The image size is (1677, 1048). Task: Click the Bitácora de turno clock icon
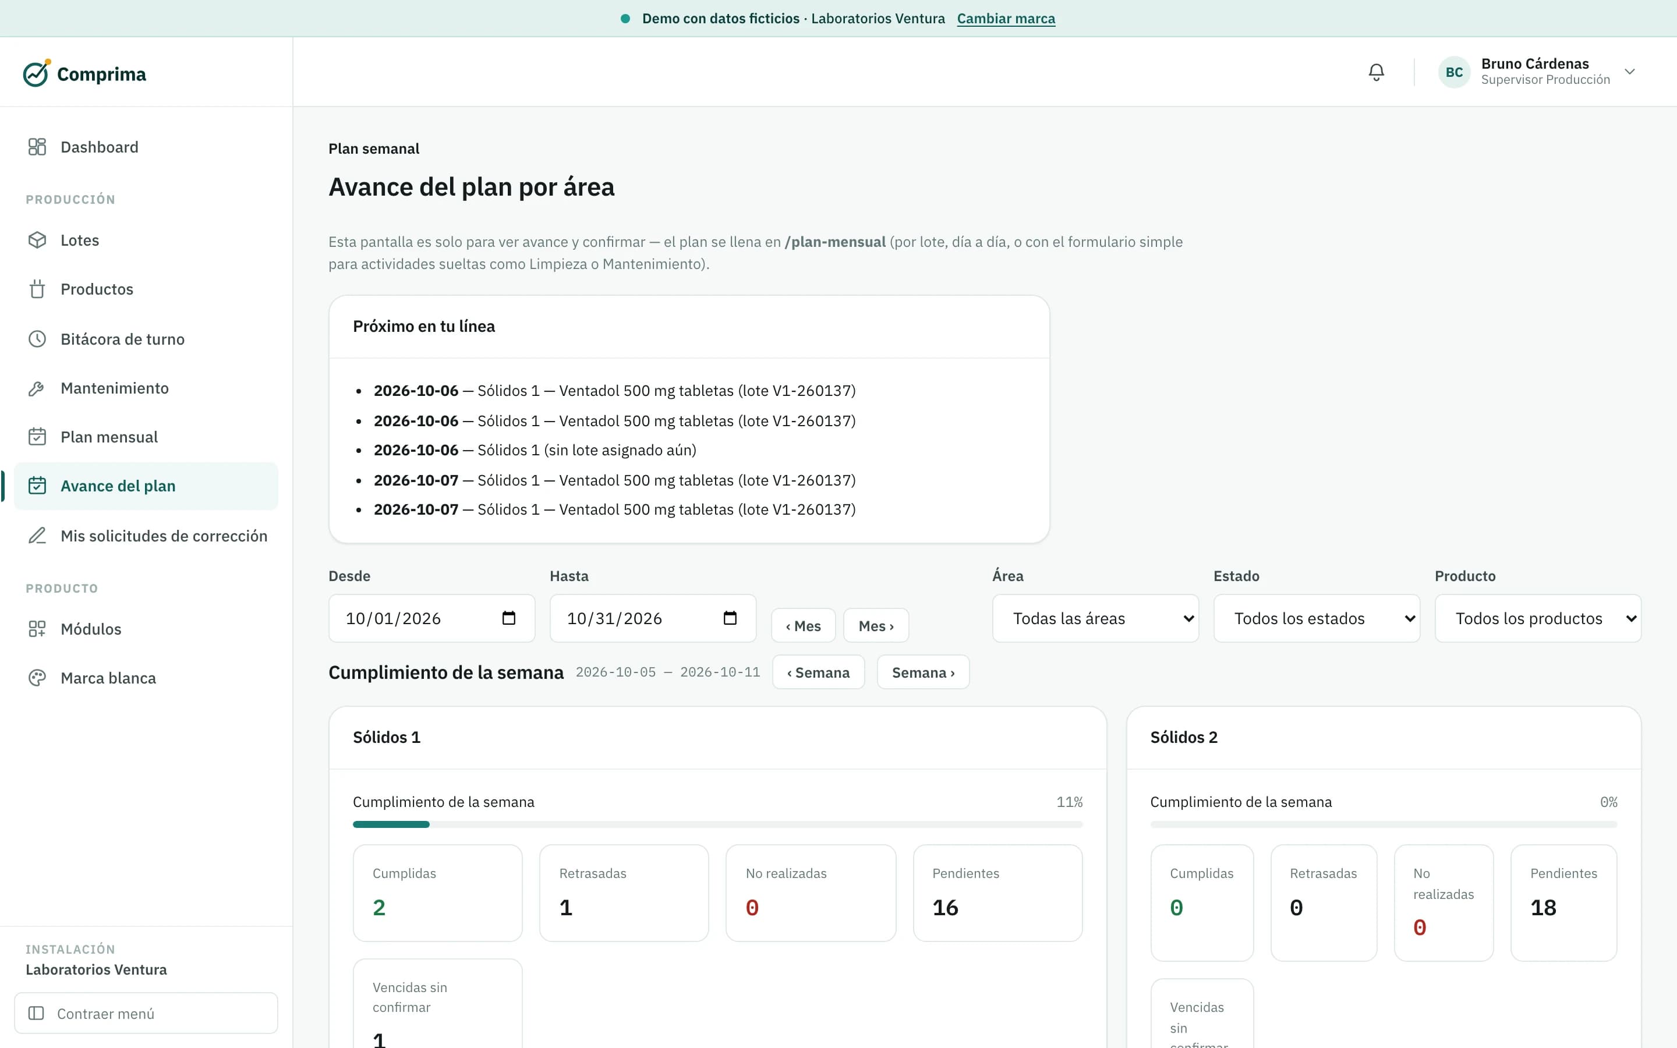(x=37, y=339)
